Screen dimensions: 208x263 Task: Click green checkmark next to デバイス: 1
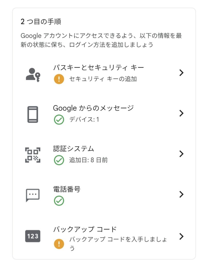point(59,120)
